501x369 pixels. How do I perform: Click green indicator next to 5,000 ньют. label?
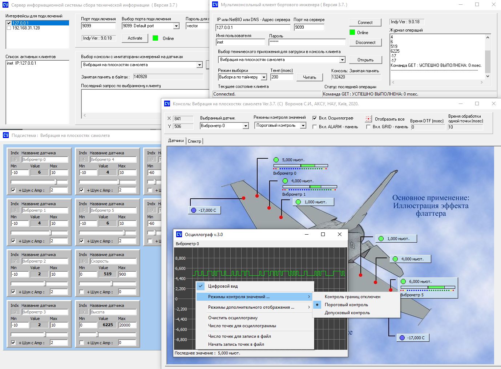tap(276, 160)
